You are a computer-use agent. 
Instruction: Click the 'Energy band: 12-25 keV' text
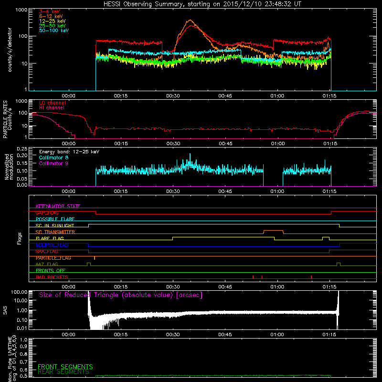(69, 152)
